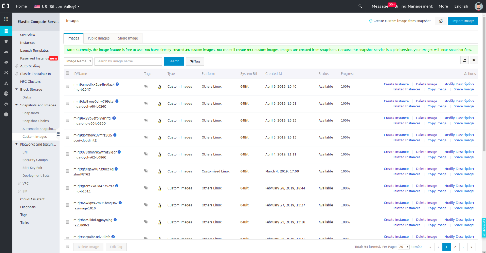Viewport: 486px width, 253px height.
Task: Open the products grid icon in left rail
Action: [6, 19]
